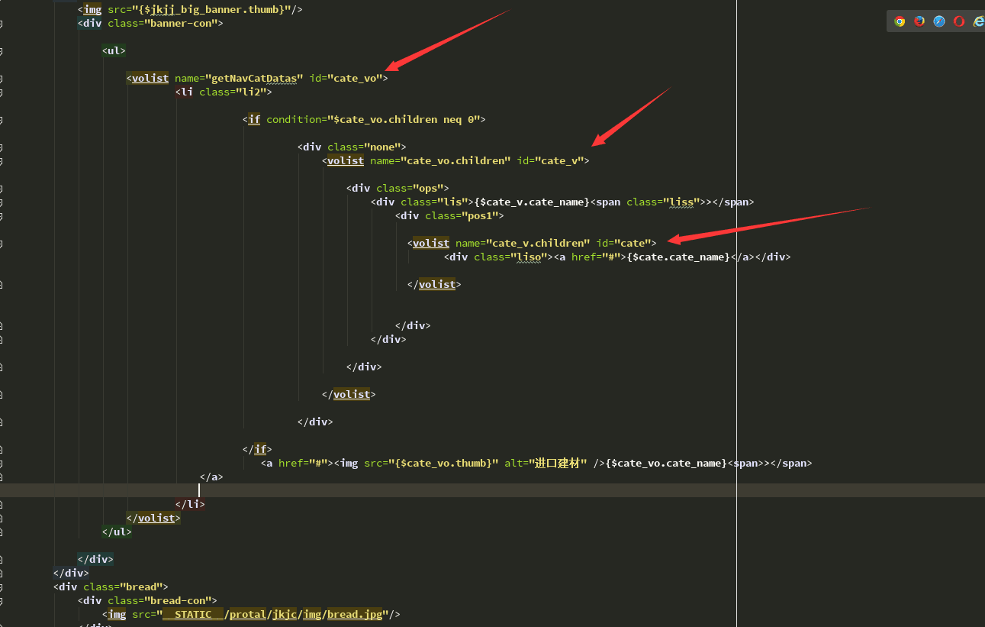Click the "bread" class value
Image resolution: width=985 pixels, height=627 pixels.
coord(141,587)
